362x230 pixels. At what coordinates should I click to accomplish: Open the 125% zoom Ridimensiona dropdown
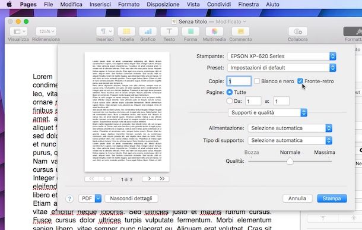[46, 31]
